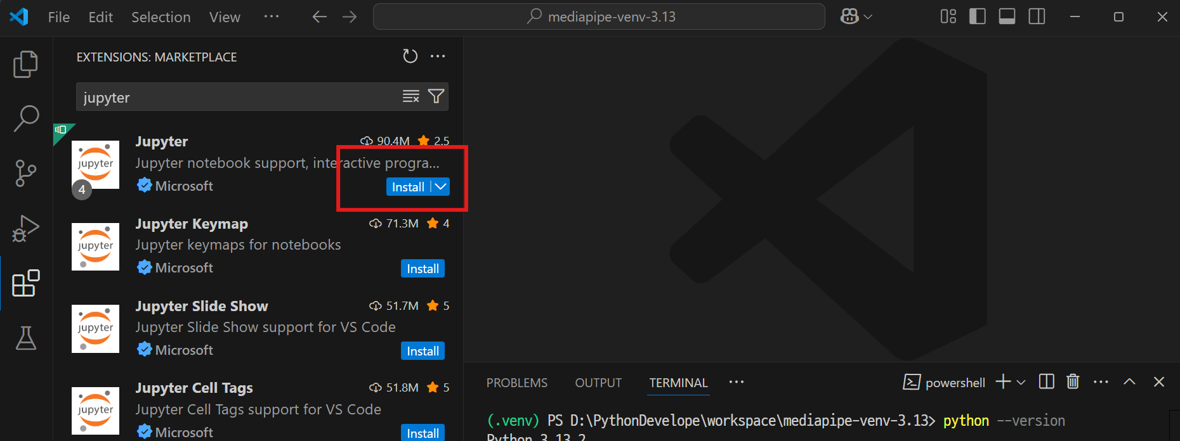Open the Jupyter Cell Tags extension title

[194, 388]
